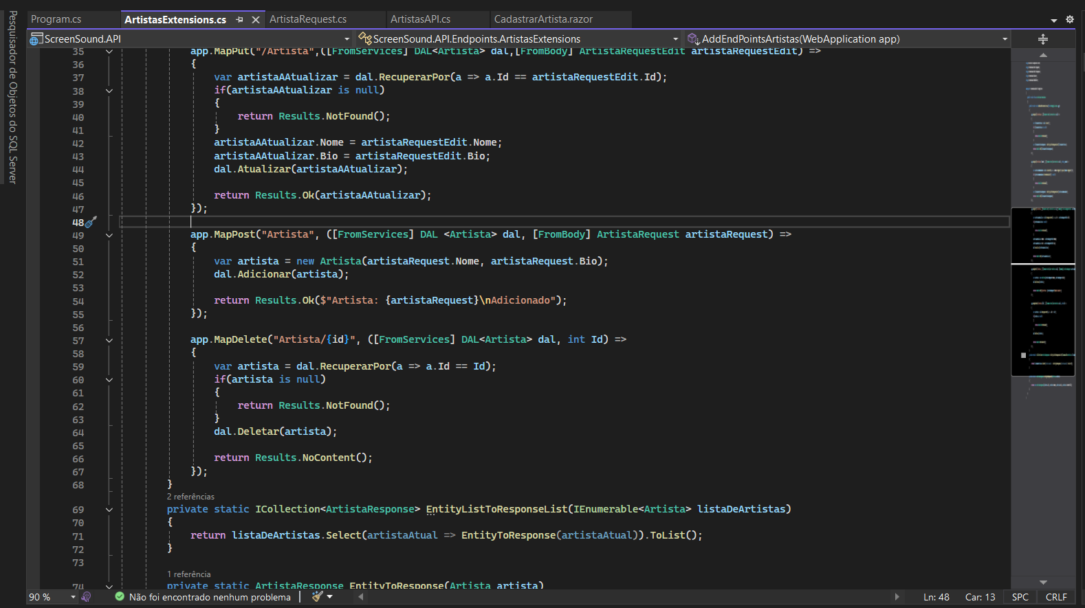Screen dimensions: 1085x608
Task: Click 'dal.Adicionar(artista);' on line 52
Action: pyautogui.click(x=281, y=274)
